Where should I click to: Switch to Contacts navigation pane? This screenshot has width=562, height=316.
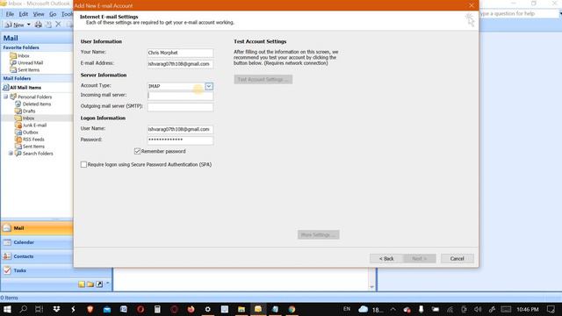tap(37, 256)
